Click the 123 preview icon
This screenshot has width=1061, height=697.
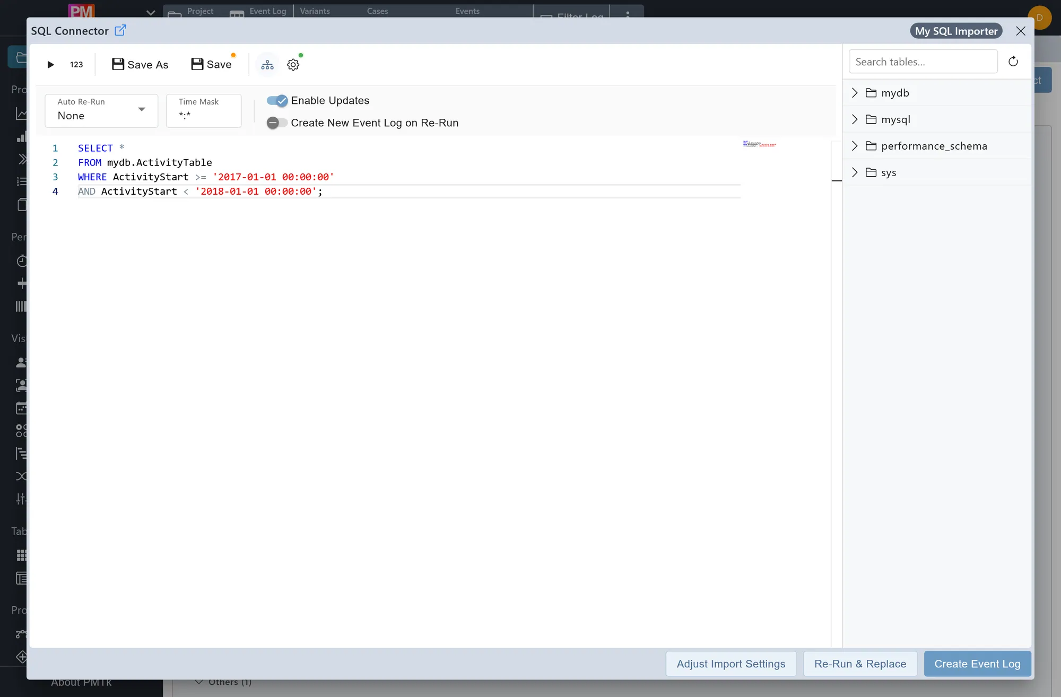76,65
